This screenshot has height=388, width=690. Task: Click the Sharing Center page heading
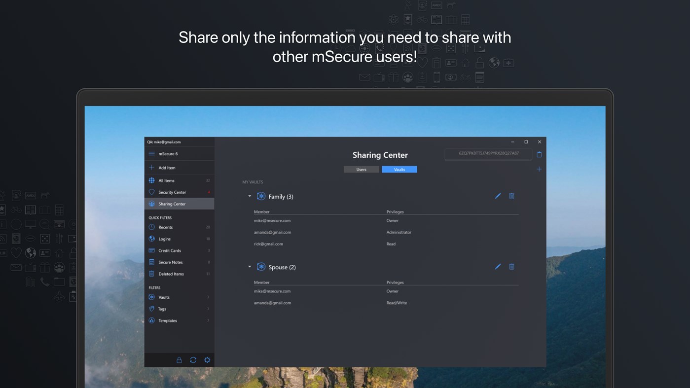[x=380, y=155]
